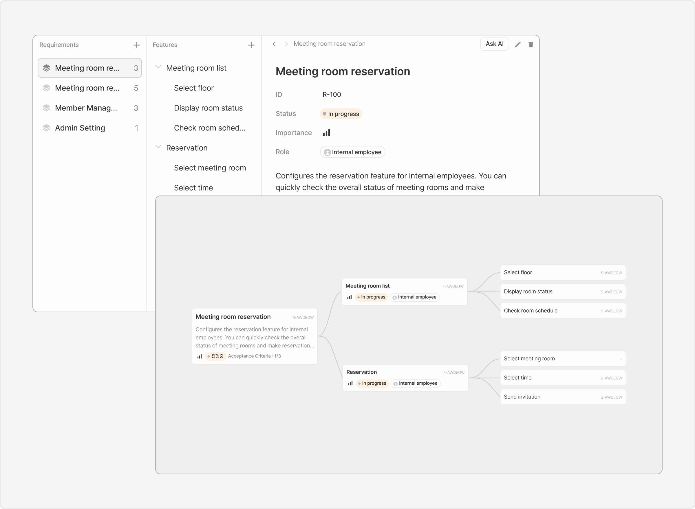Click the Select floor node in diagram
The height and width of the screenshot is (509, 695).
(562, 272)
